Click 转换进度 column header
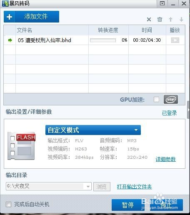This screenshot has height=215, width=190. tap(108, 30)
